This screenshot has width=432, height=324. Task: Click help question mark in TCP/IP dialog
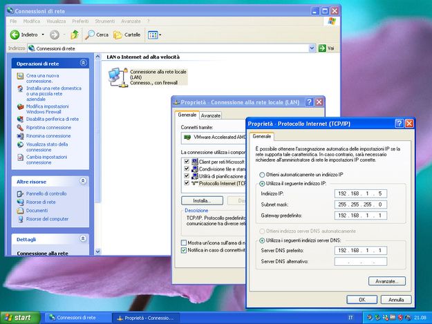[399, 124]
